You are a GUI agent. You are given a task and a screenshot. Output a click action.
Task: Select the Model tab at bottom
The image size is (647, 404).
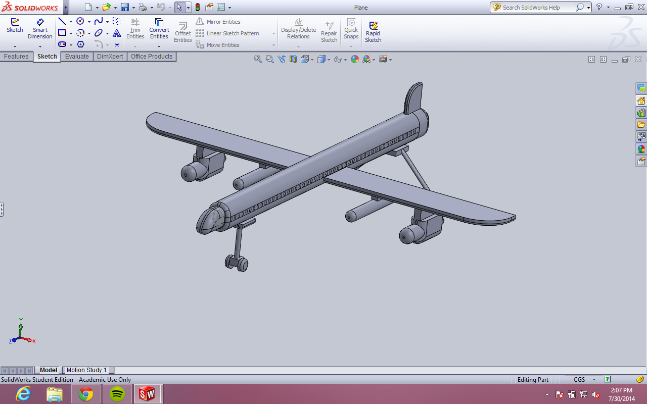[x=49, y=370]
